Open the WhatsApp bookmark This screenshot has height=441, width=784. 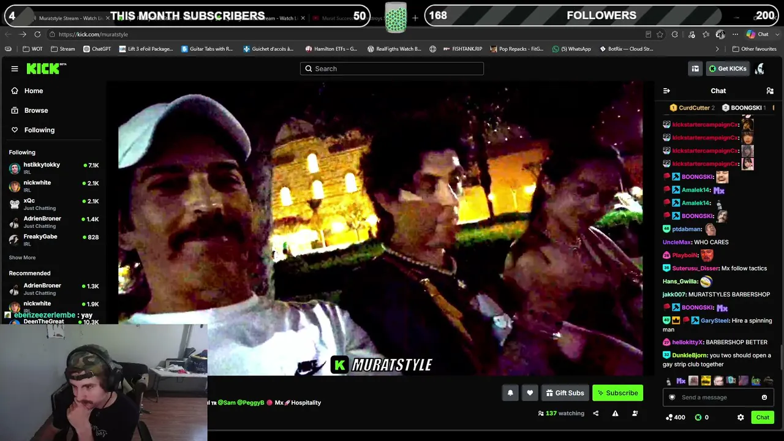(571, 49)
